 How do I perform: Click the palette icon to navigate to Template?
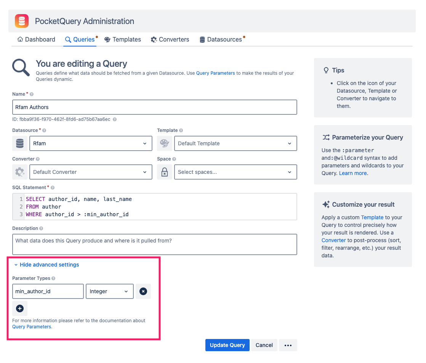(165, 143)
